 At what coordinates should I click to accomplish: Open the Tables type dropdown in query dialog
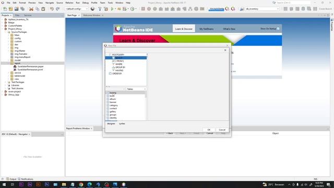pos(136,89)
